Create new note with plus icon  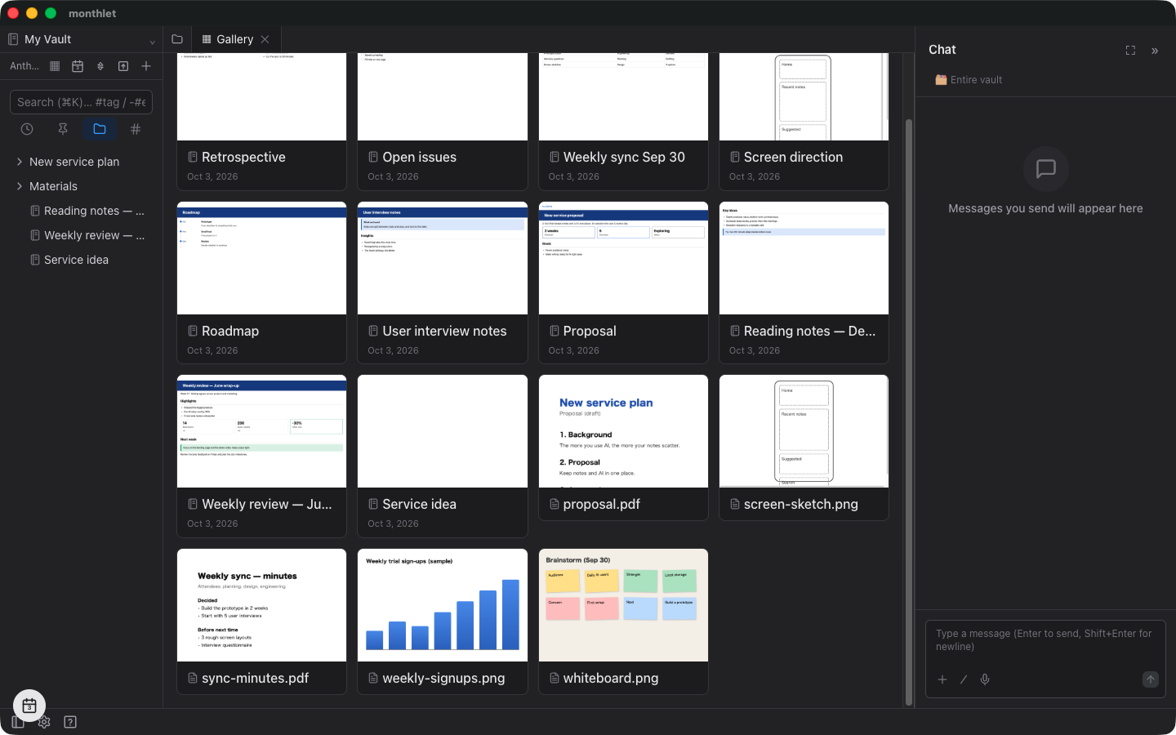coord(146,66)
